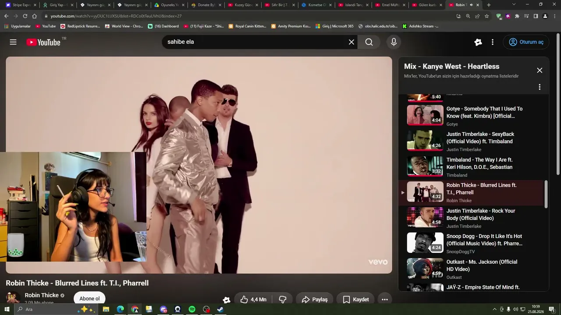Go back to the previous page
This screenshot has height=315, width=561.
click(6, 16)
